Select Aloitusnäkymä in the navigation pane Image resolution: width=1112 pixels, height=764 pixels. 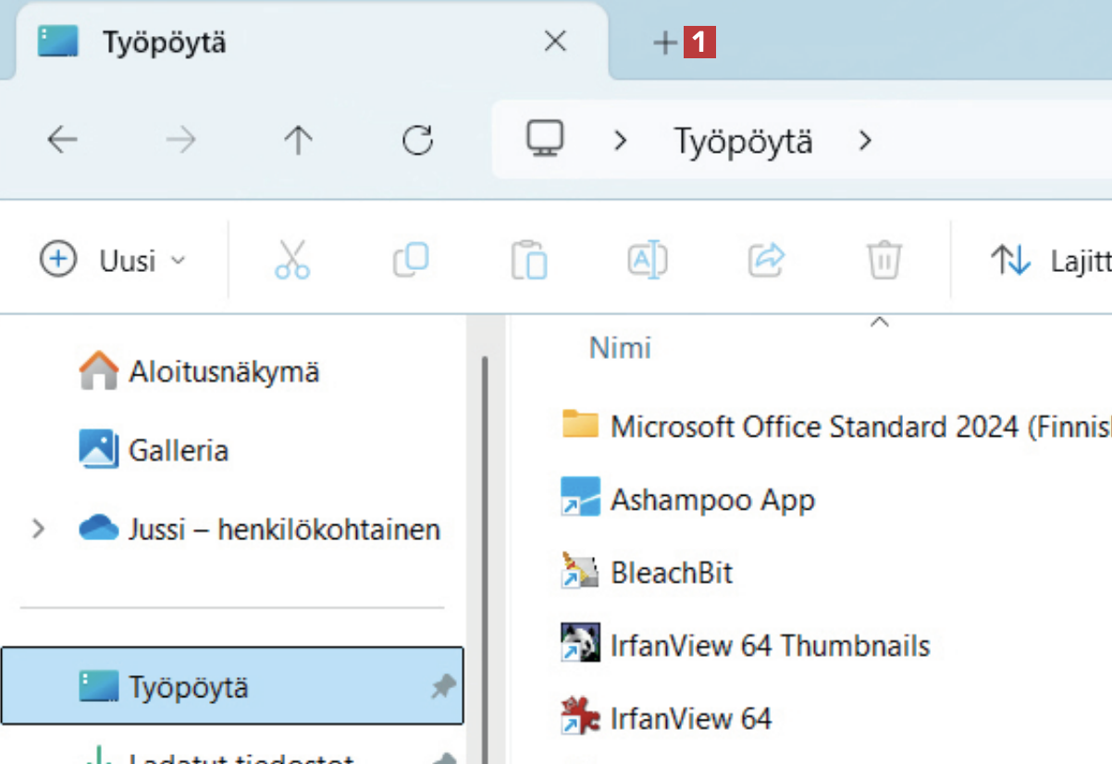click(223, 372)
